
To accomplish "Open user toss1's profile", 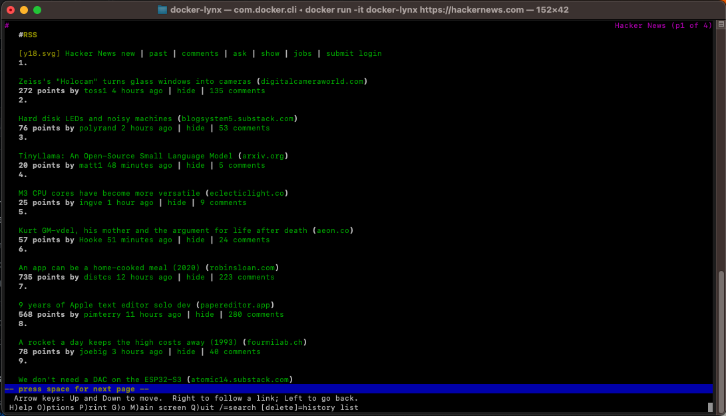I will [x=95, y=91].
